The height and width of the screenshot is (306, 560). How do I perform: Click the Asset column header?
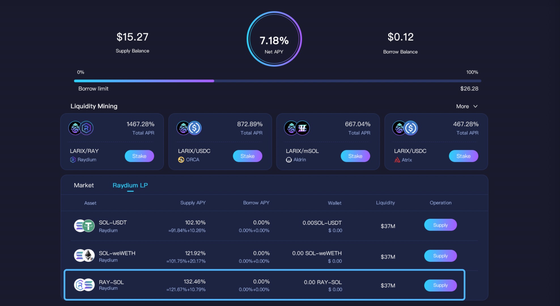point(90,203)
